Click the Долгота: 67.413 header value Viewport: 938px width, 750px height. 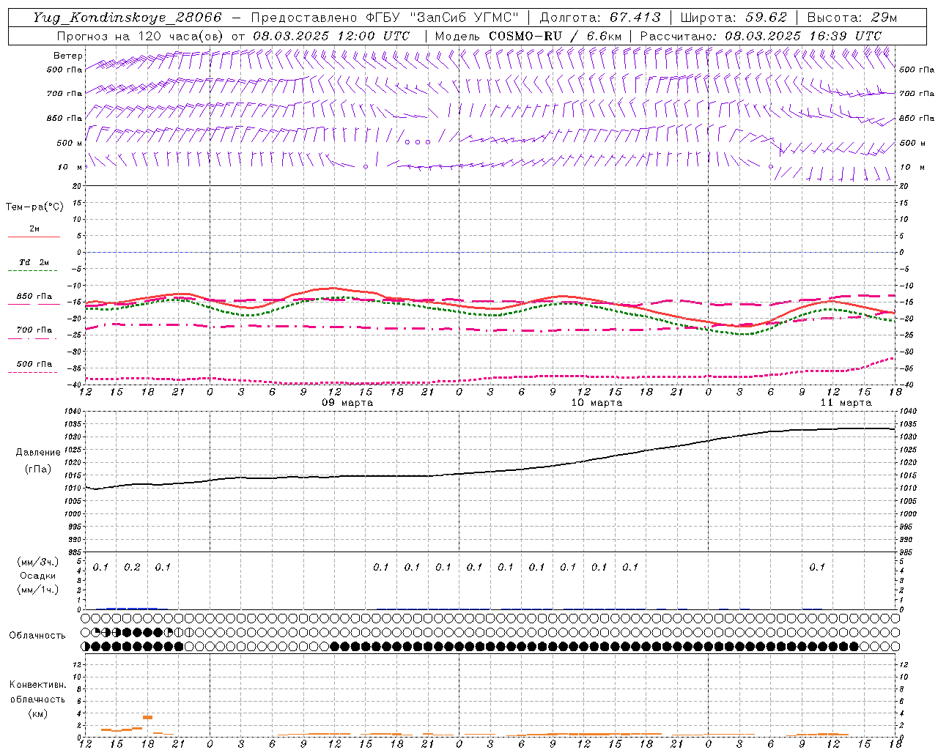[600, 18]
